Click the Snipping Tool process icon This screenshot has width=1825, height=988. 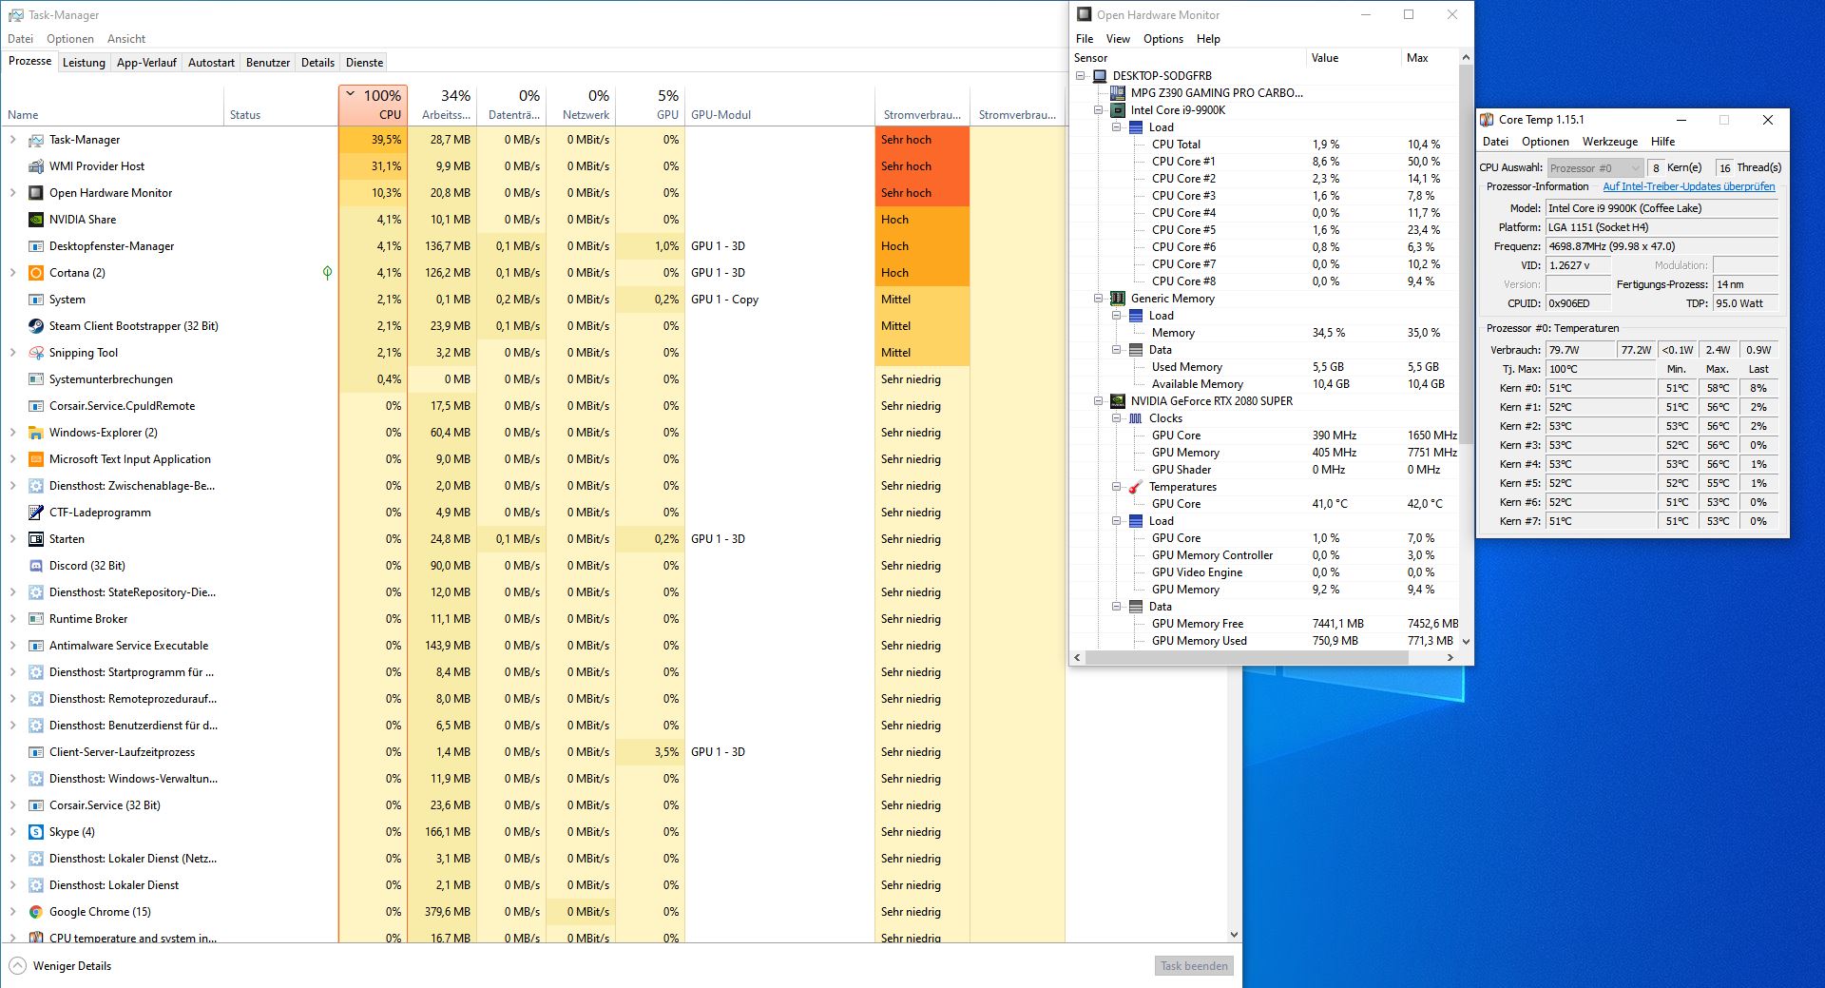click(x=36, y=353)
